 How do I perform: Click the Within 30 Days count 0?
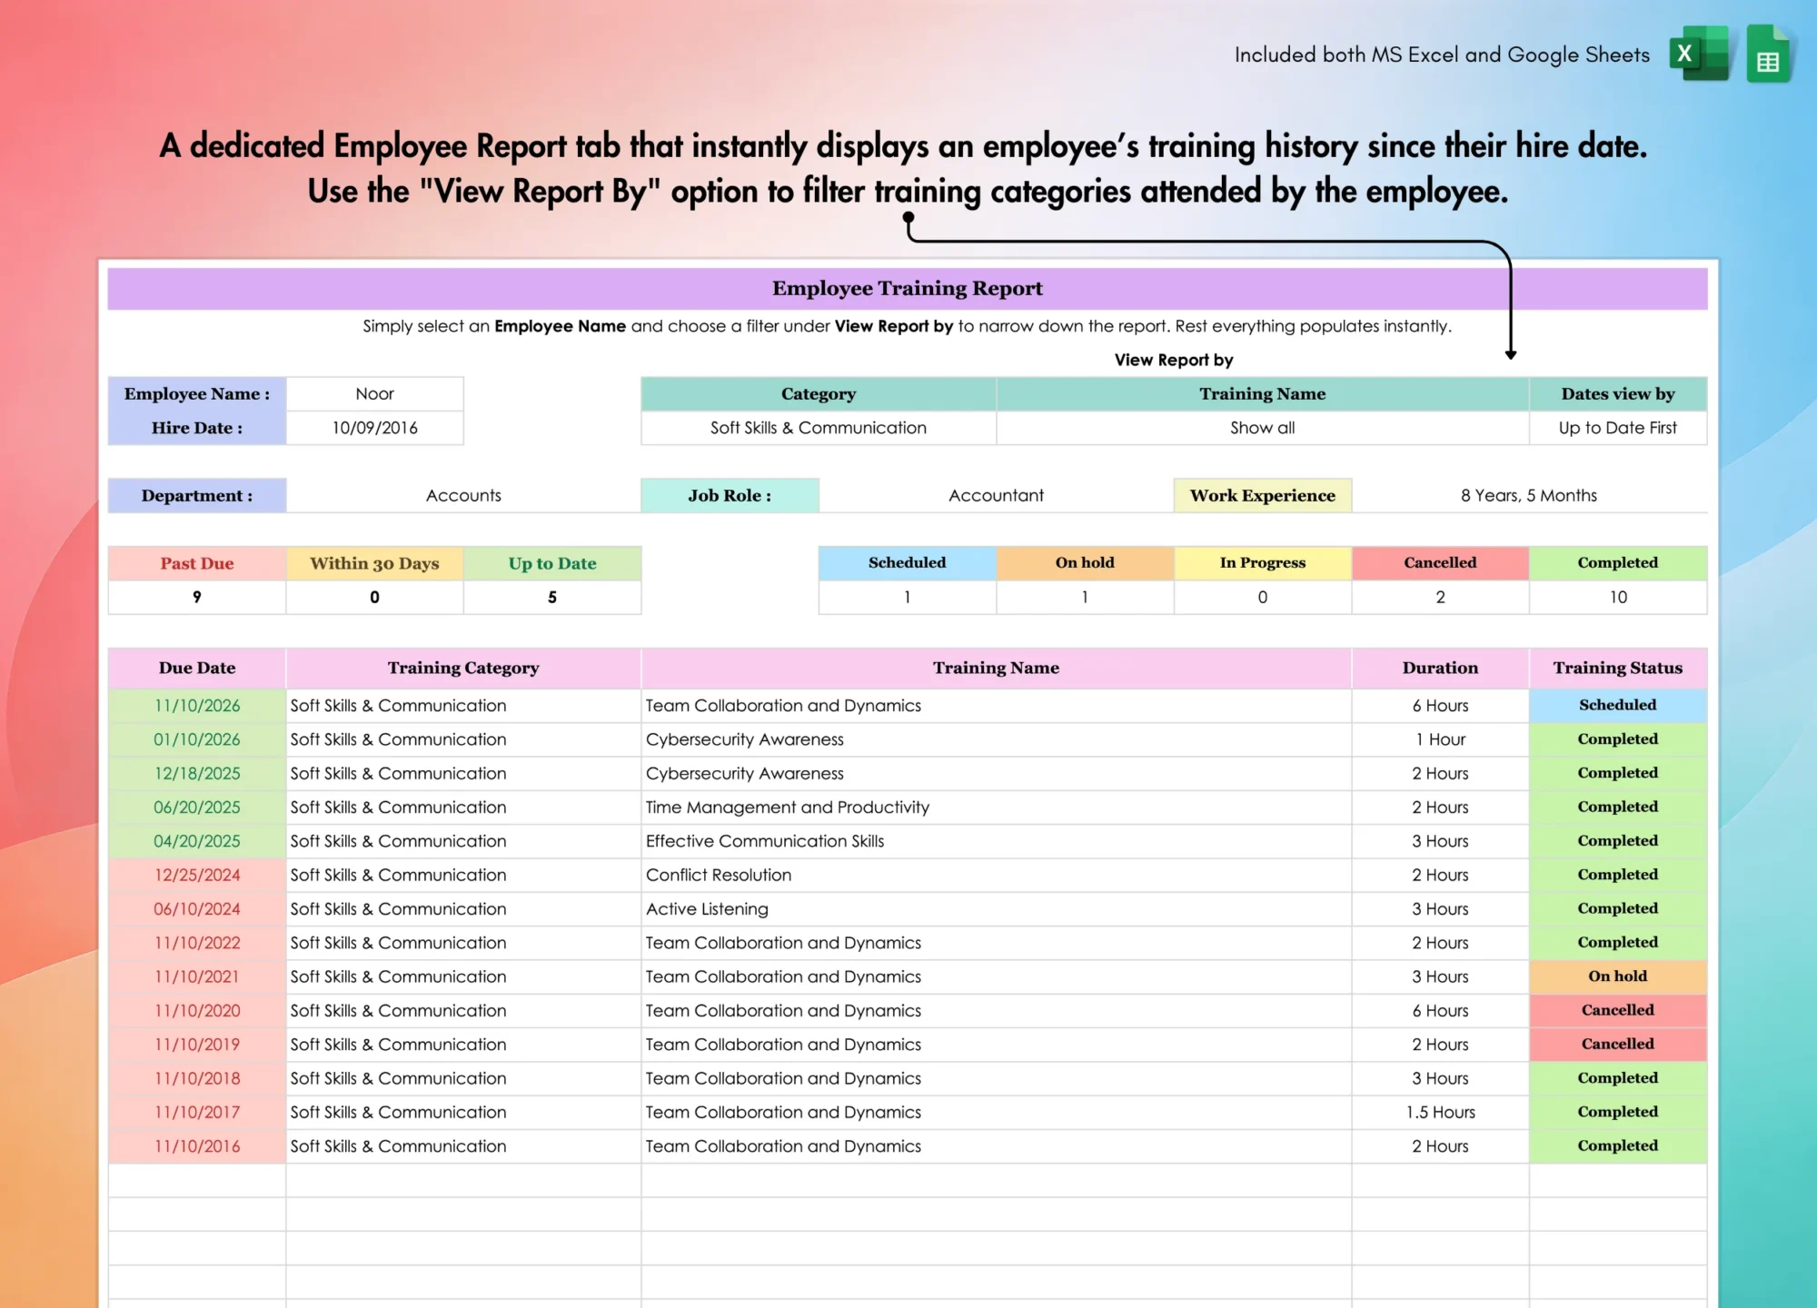374,597
